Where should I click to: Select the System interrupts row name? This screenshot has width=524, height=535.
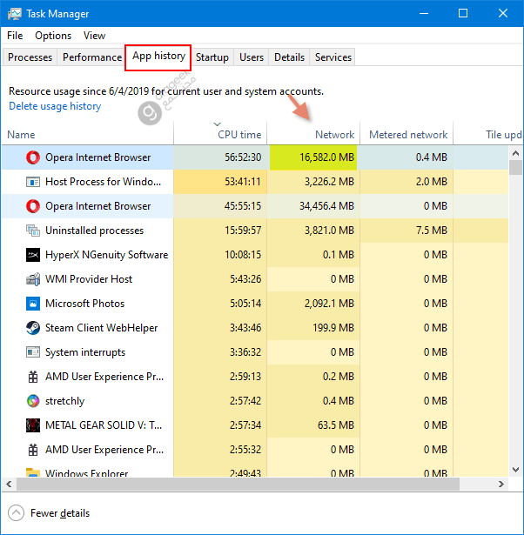coord(85,352)
